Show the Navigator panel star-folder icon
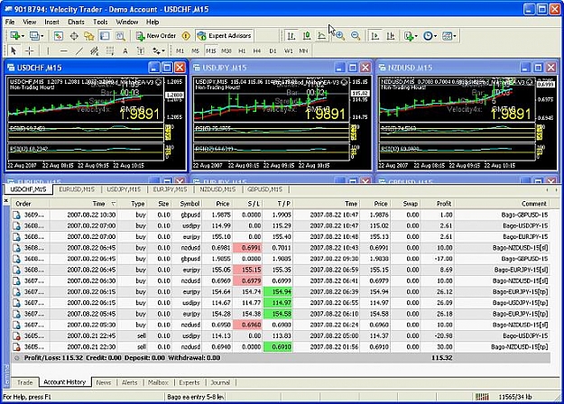The width and height of the screenshot is (564, 404). point(89,36)
